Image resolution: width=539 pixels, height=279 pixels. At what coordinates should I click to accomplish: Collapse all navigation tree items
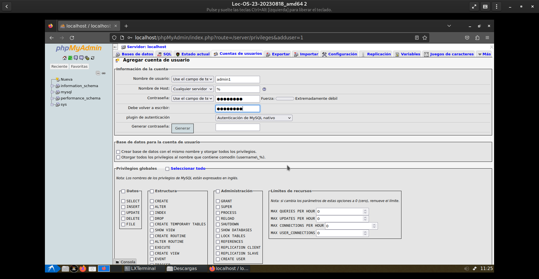(98, 73)
